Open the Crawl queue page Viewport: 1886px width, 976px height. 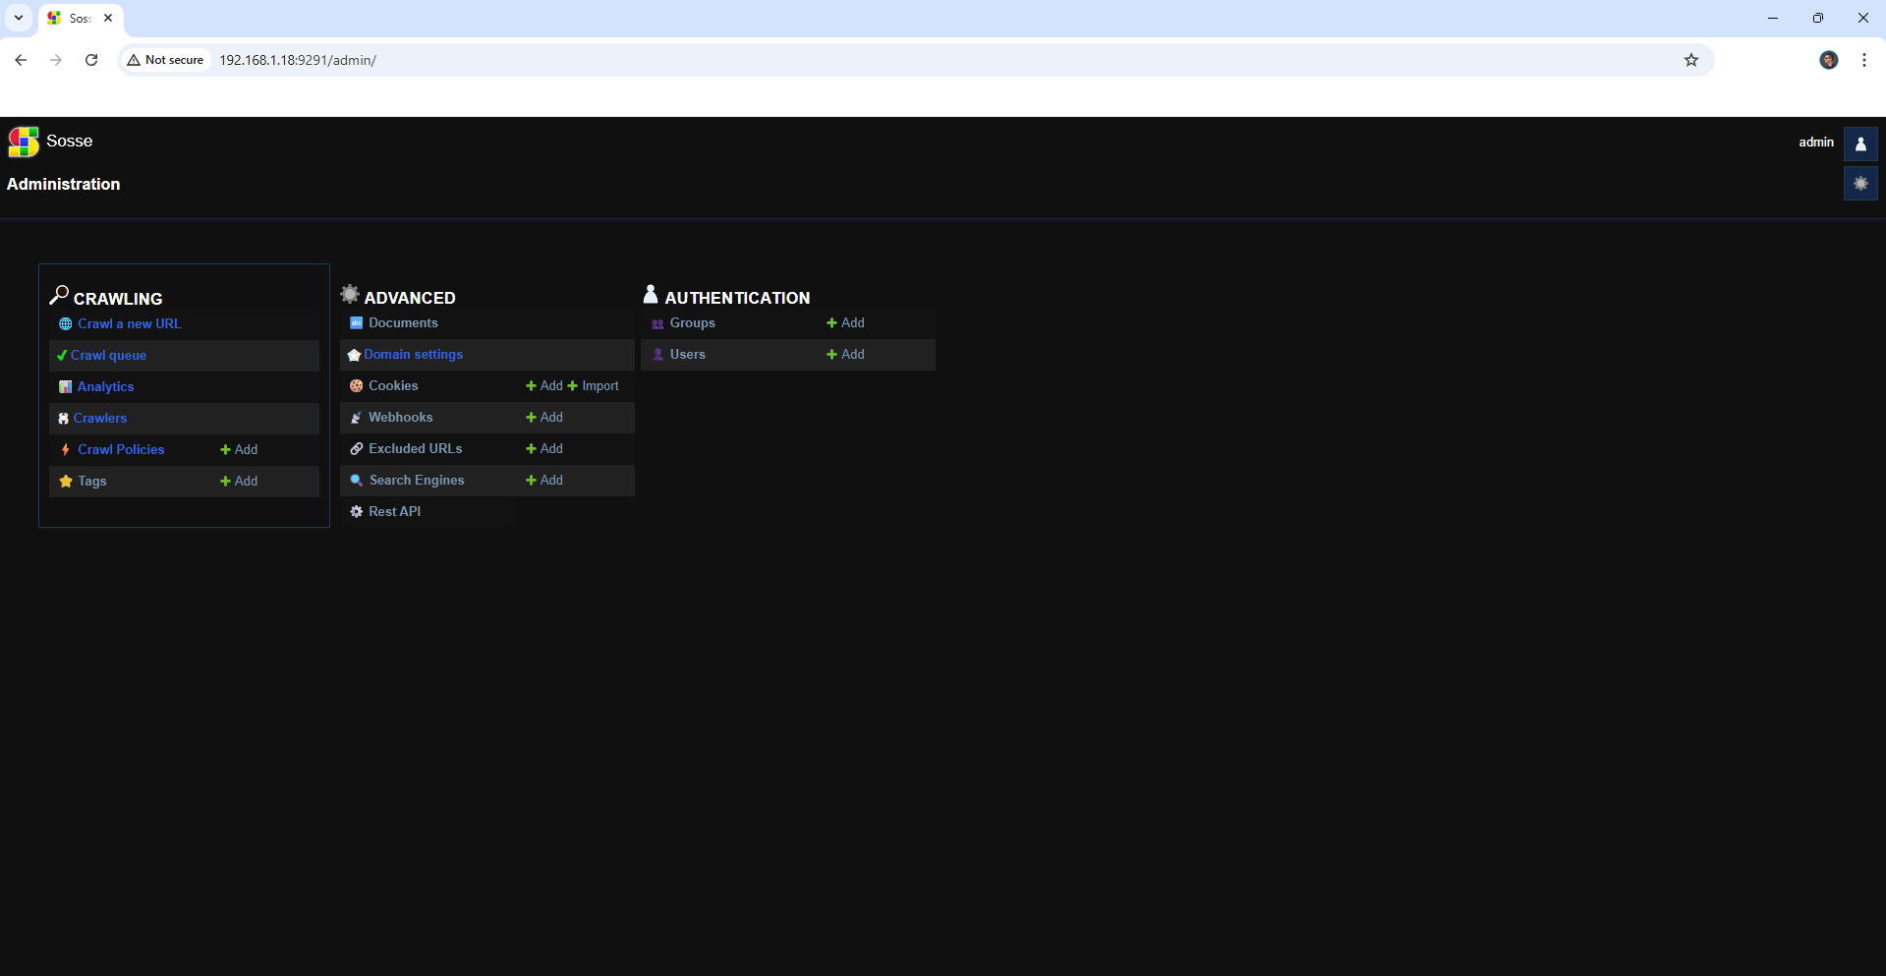click(x=108, y=356)
